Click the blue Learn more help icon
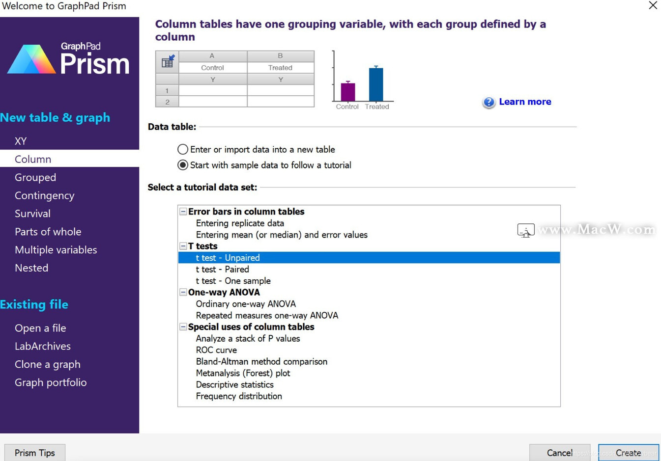Screen dimensions: 661x461 (x=489, y=102)
